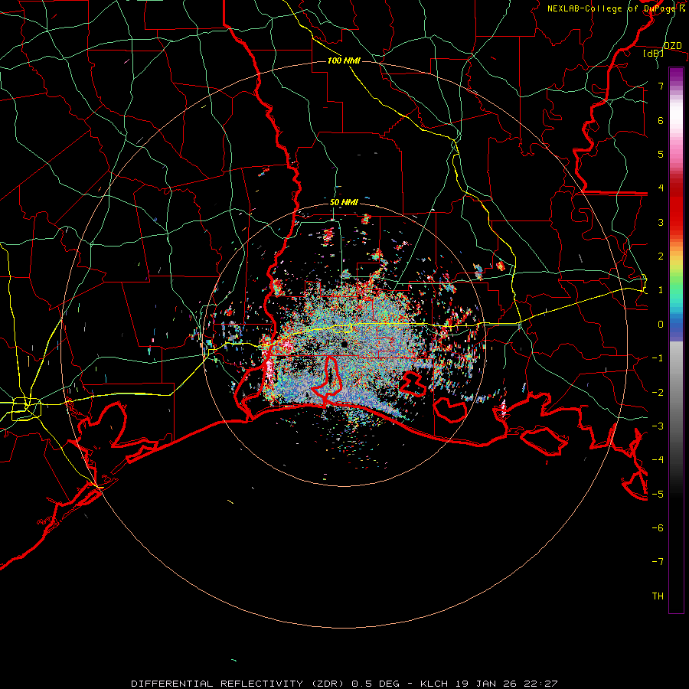Click the KLCH radar site black dot
The height and width of the screenshot is (689, 689).
[344, 344]
